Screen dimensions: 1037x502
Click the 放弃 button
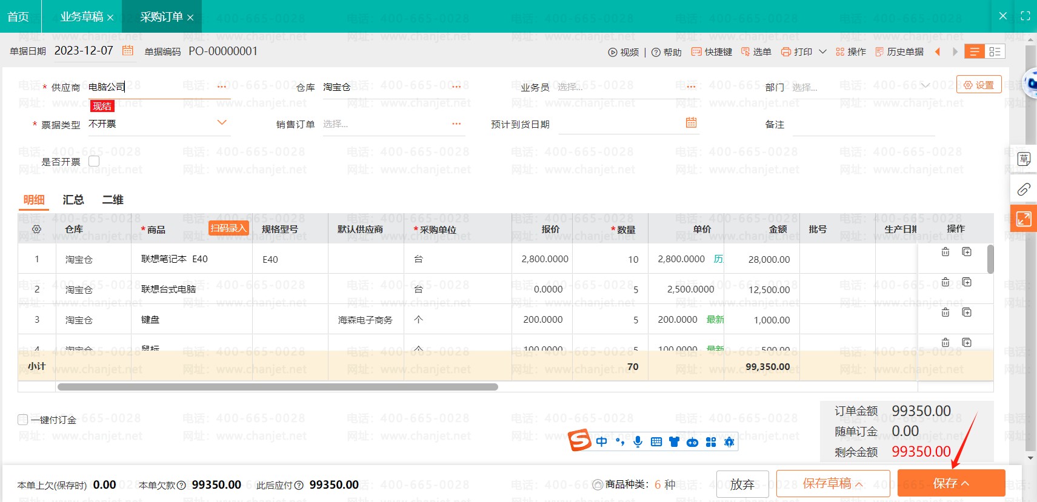742,484
